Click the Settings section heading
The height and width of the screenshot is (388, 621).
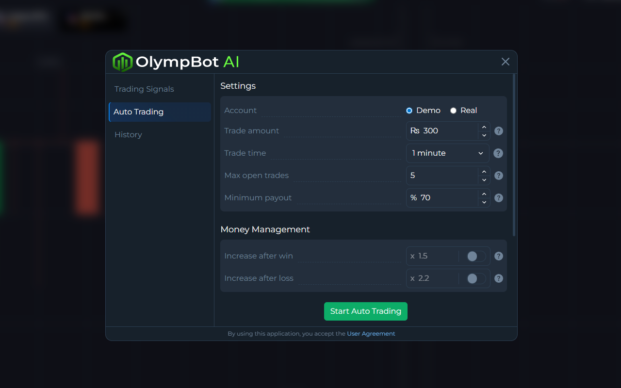[x=238, y=86]
